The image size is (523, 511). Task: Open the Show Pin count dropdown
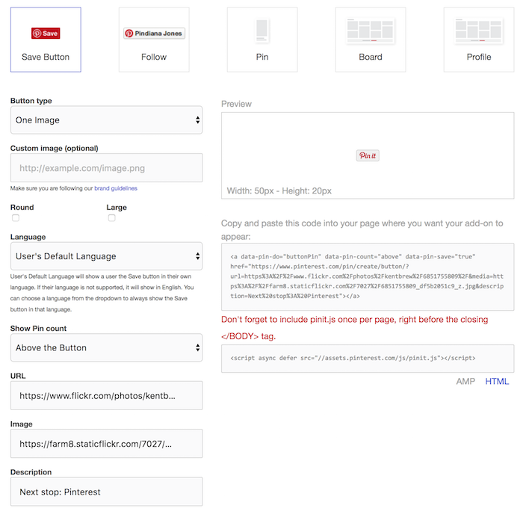point(106,347)
